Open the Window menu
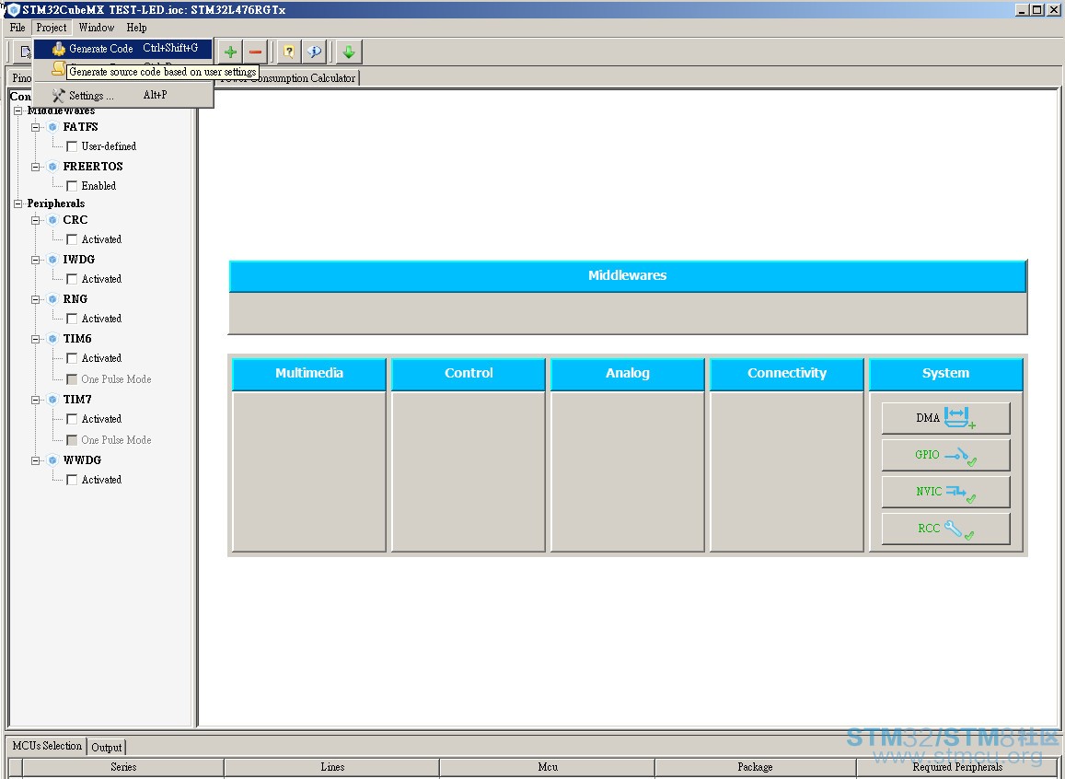 97,28
